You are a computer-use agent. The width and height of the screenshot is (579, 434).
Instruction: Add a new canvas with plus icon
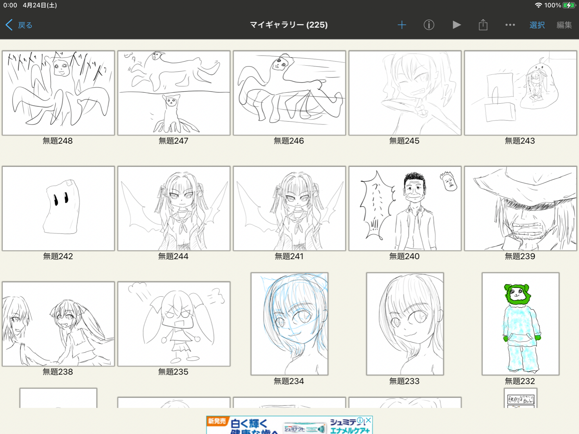(402, 25)
